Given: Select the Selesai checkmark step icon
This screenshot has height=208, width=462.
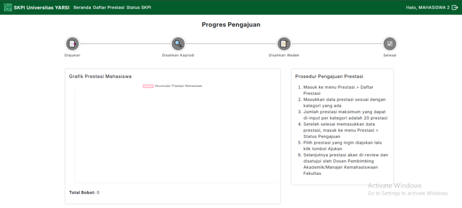Looking at the screenshot, I should pos(390,44).
